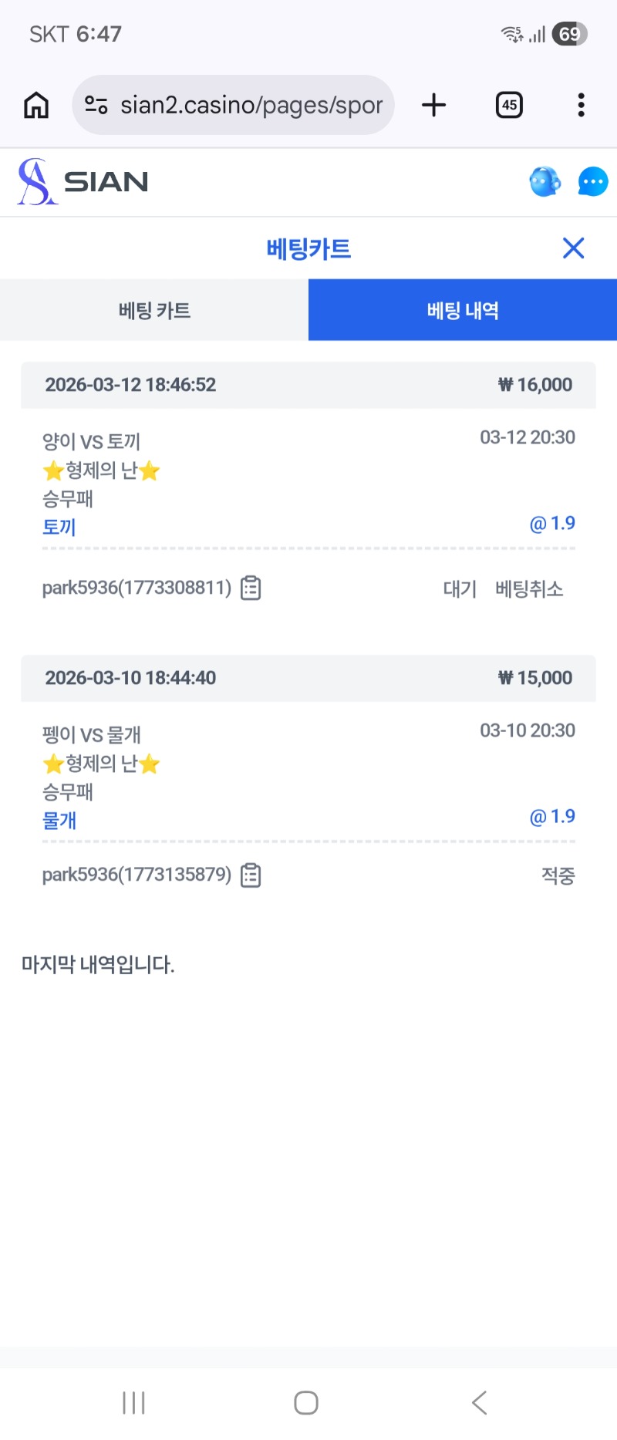This screenshot has width=617, height=1440.
Task: Open the tab switcher showing 45 tabs
Action: click(509, 105)
